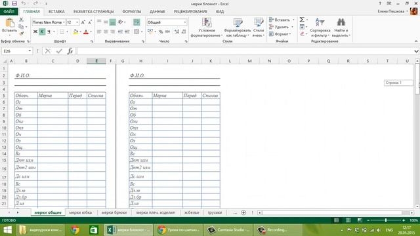Click the Save icon in the quick access toolbar
420x236 pixels.
[x=14, y=3]
